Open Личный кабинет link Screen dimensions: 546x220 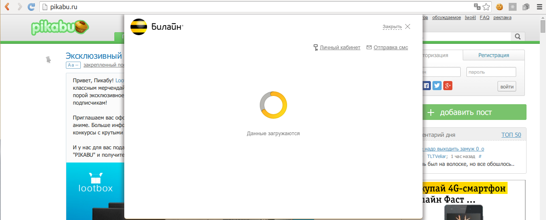[340, 48]
